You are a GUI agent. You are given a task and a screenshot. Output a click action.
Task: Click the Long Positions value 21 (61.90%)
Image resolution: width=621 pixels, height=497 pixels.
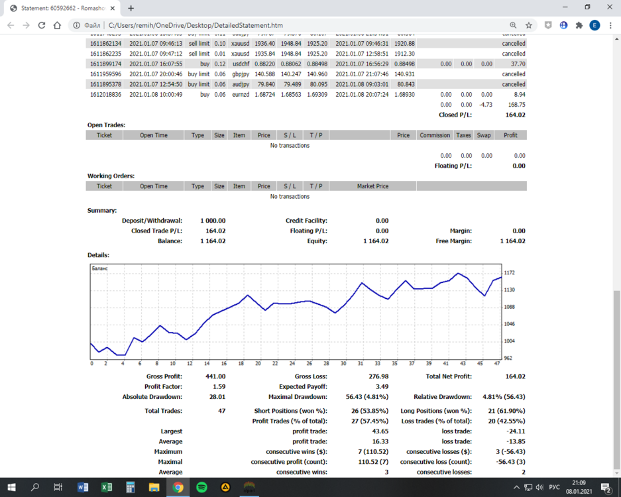point(506,411)
